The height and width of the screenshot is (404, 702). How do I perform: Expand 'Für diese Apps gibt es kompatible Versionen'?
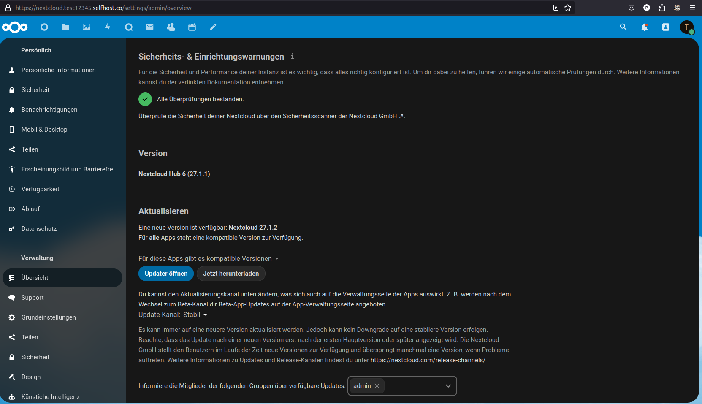pos(209,258)
